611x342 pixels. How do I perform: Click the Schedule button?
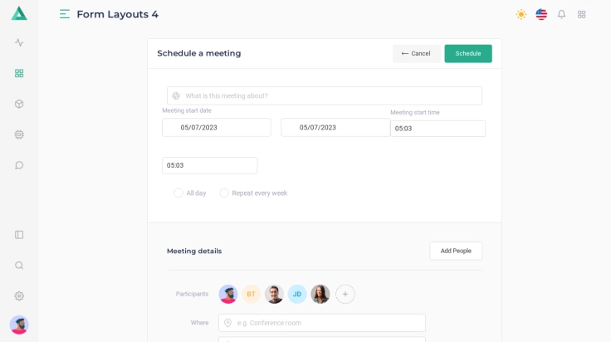coord(467,53)
